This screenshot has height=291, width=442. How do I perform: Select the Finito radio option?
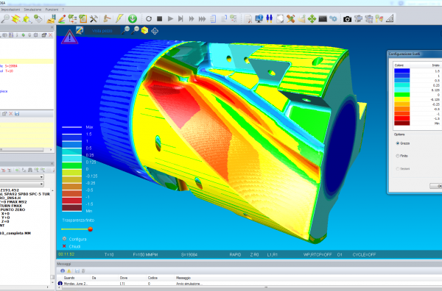398,156
